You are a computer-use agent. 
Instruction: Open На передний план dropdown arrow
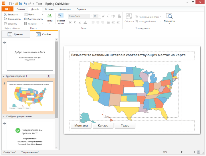[160, 17]
